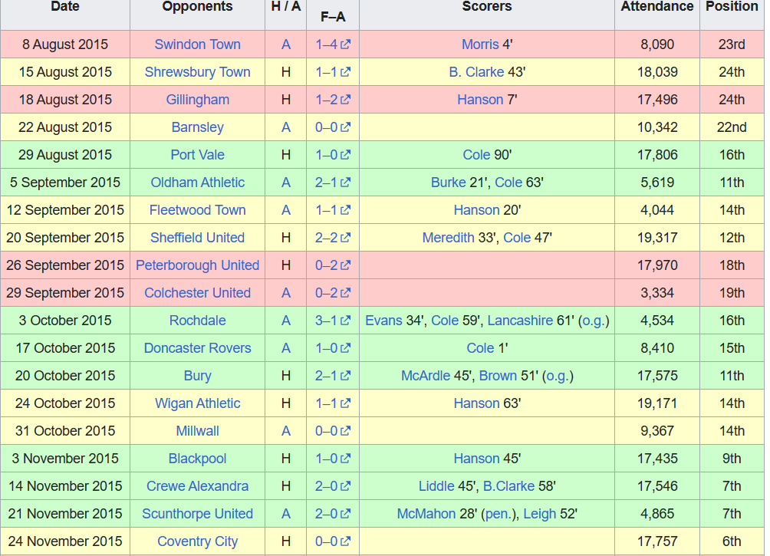Open the Oldham Athletic link

[x=197, y=183]
